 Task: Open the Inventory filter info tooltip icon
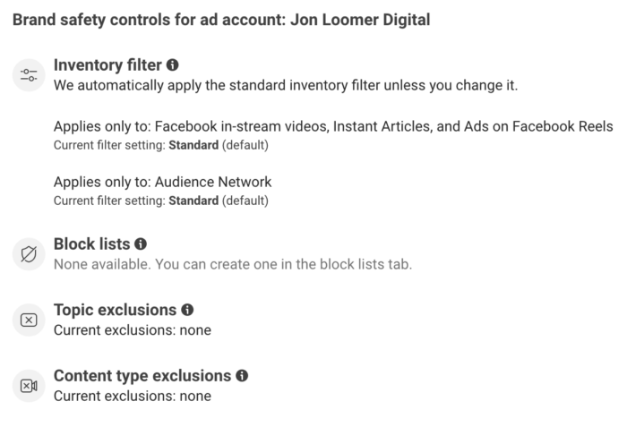[172, 64]
